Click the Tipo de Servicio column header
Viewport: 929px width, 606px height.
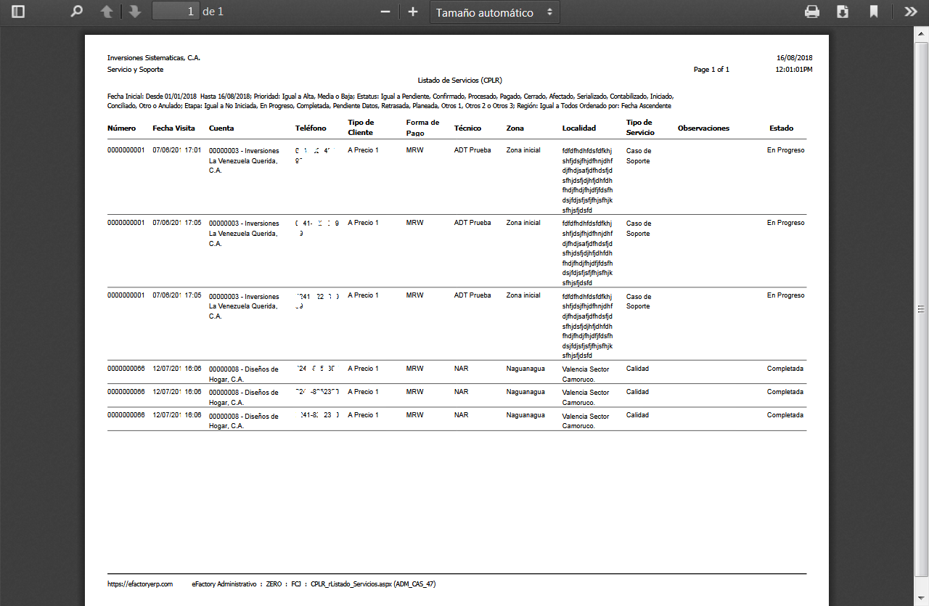640,128
